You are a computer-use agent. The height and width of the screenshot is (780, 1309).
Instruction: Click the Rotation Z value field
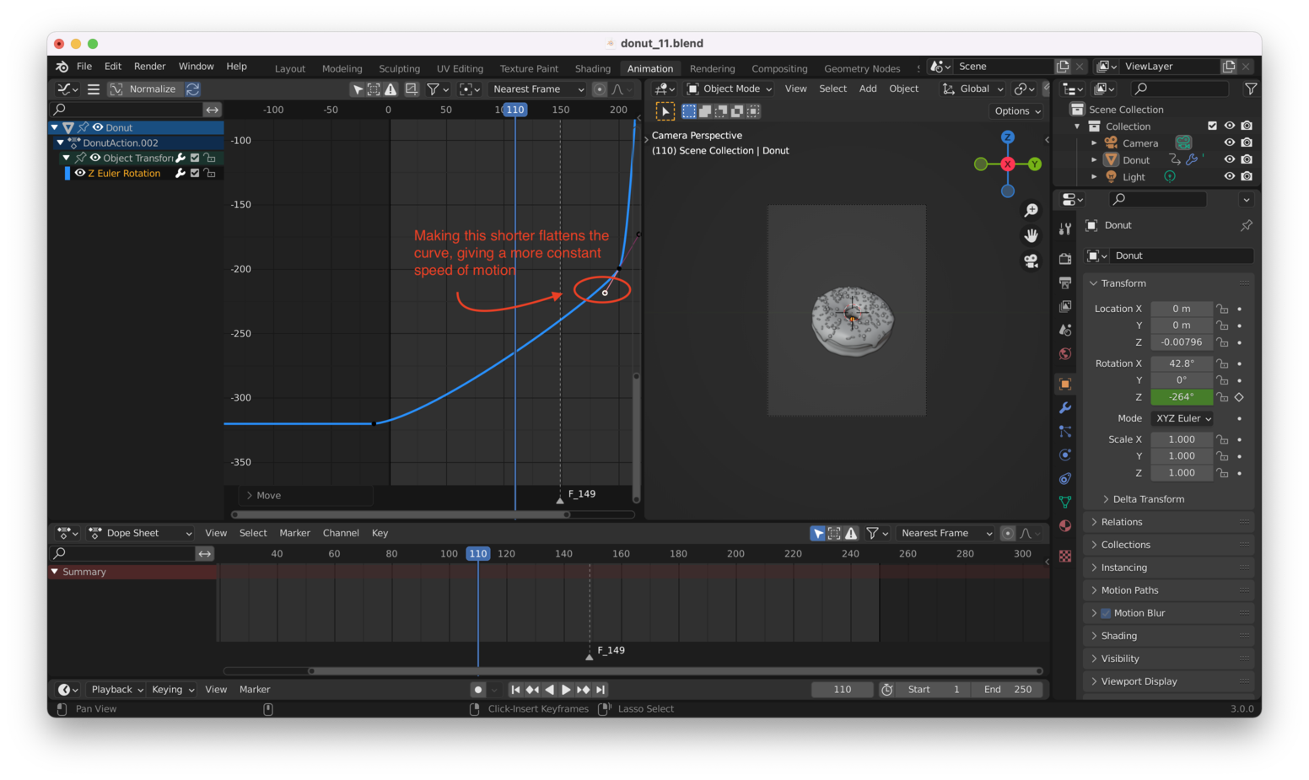coord(1181,396)
